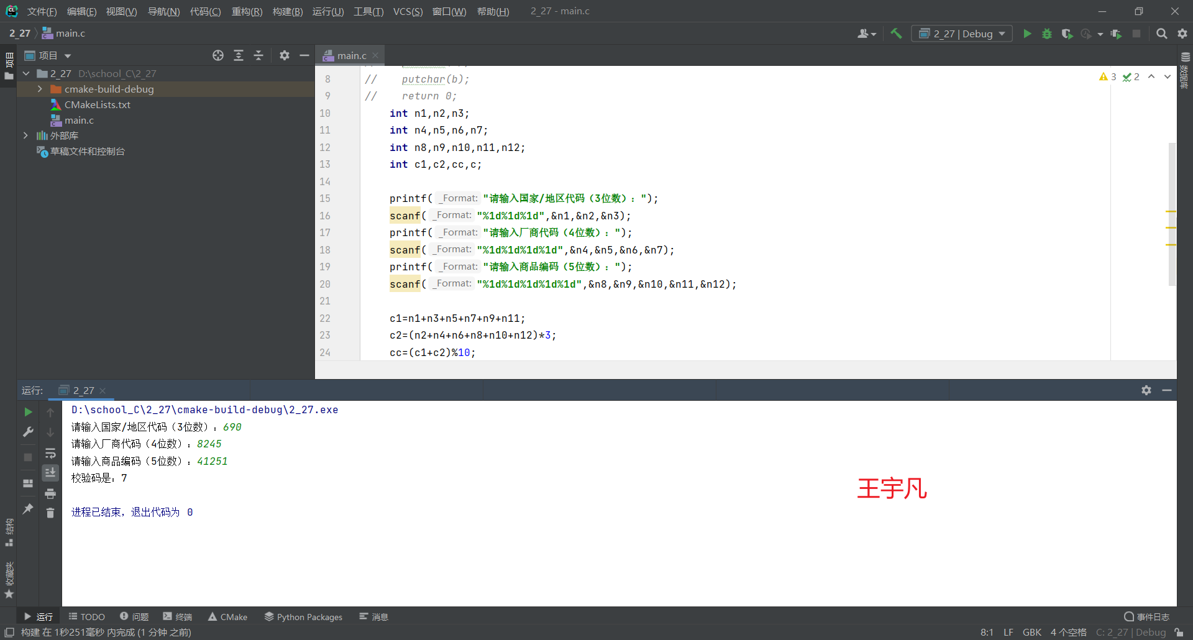1193x640 pixels.
Task: Open the 问题 tool window
Action: click(134, 616)
